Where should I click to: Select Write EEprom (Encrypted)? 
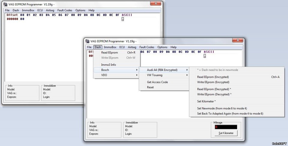click(237, 82)
